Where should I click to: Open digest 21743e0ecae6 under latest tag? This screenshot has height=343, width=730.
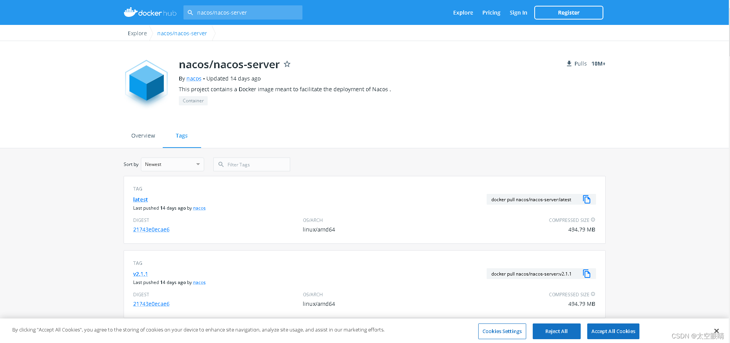click(151, 230)
